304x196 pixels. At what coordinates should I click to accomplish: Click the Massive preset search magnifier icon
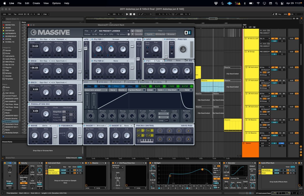tap(96, 31)
